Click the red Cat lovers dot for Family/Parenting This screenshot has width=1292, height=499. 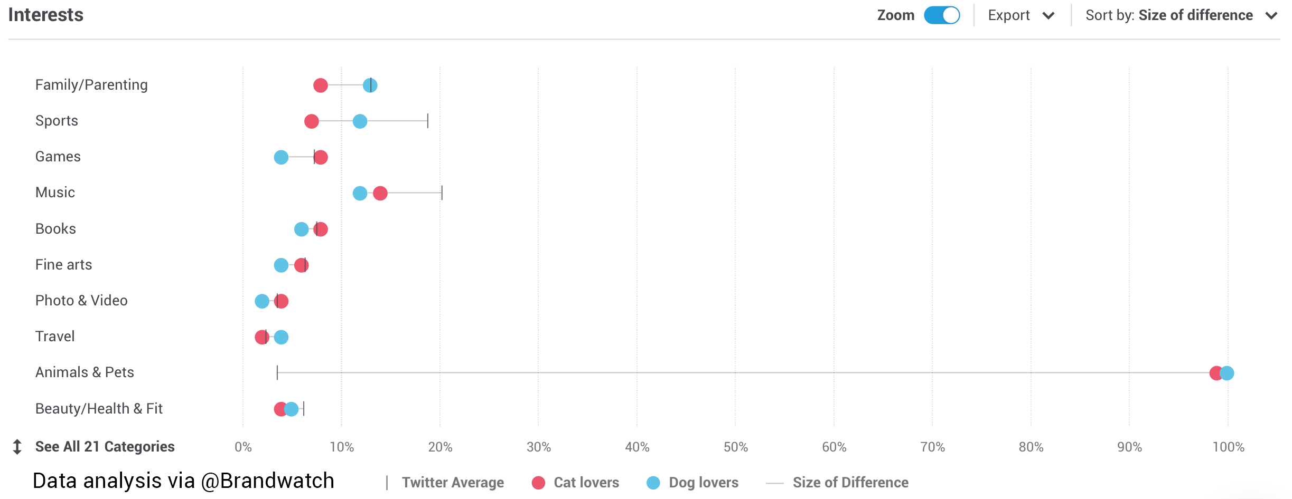coord(321,85)
